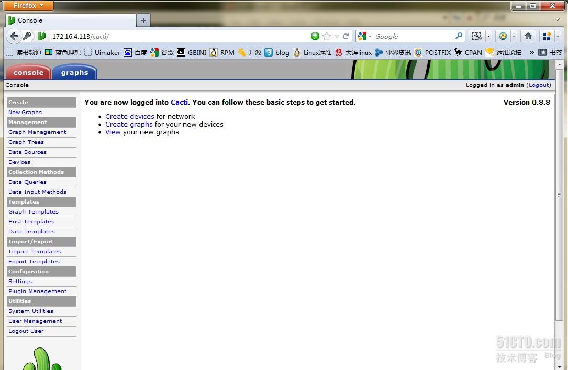
Task: Show more bookmarks with the chevron
Action: (x=532, y=52)
